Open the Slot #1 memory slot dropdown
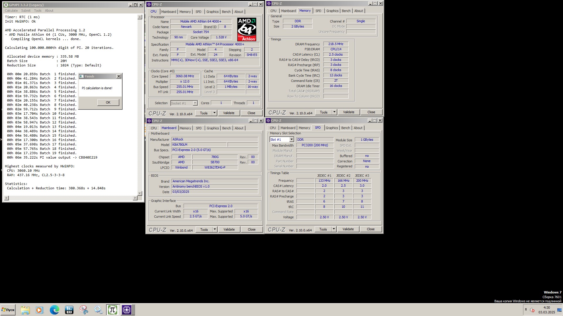 pyautogui.click(x=291, y=140)
